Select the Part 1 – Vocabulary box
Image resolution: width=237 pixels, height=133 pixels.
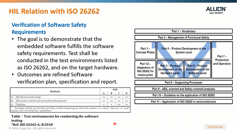coord(184,31)
